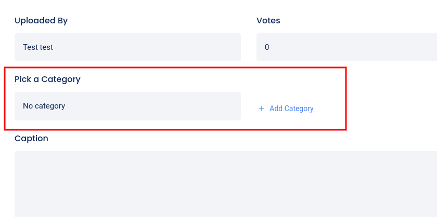Select the Test test uploader value
437x217 pixels.
tap(38, 47)
